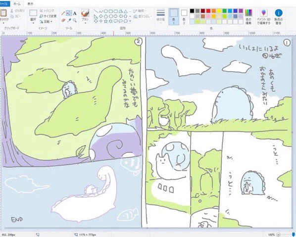The width and height of the screenshot is (296, 237).
Task: Click the canvas right-edge resize handle
Action: tap(293, 132)
